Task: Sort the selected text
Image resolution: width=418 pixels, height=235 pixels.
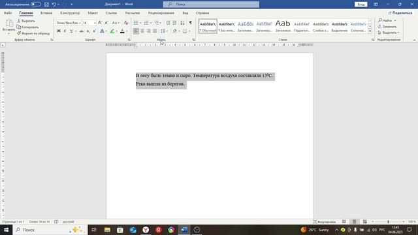Action: pos(182,23)
